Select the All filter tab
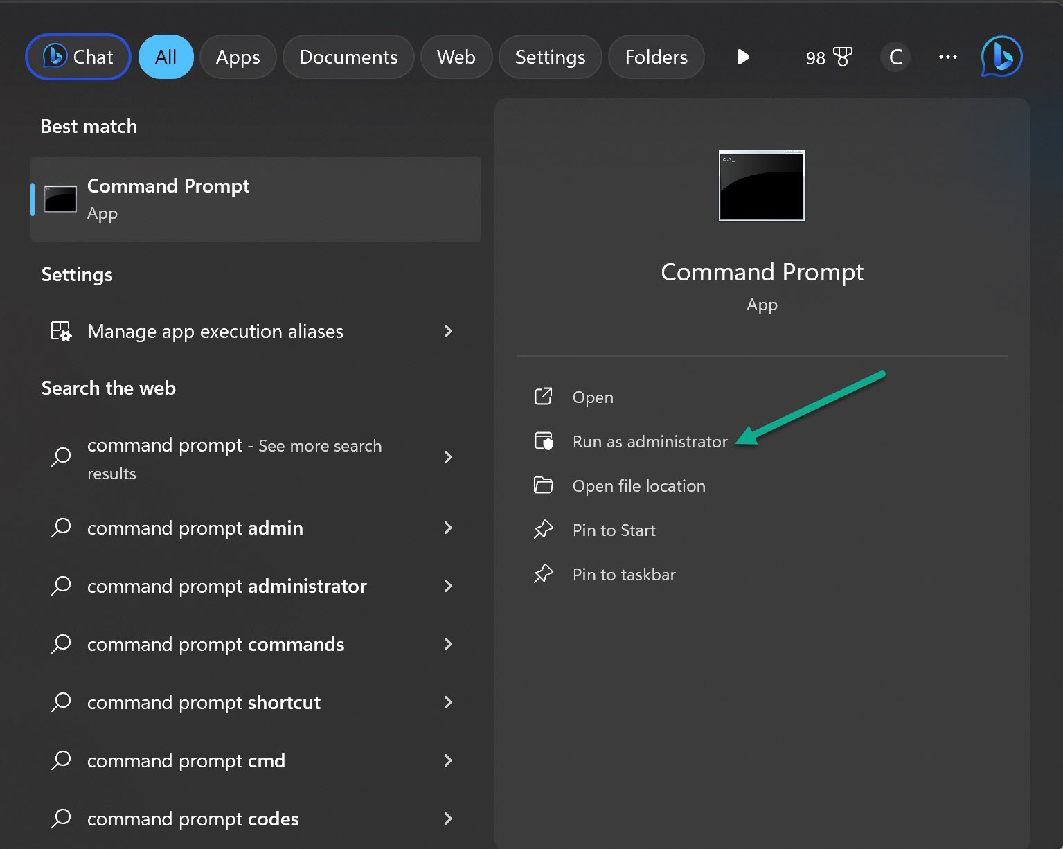Viewport: 1063px width, 849px height. 166,57
